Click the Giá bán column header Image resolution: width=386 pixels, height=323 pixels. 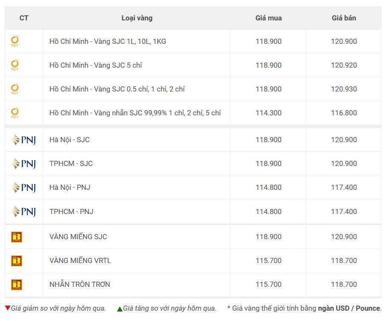tap(344, 18)
